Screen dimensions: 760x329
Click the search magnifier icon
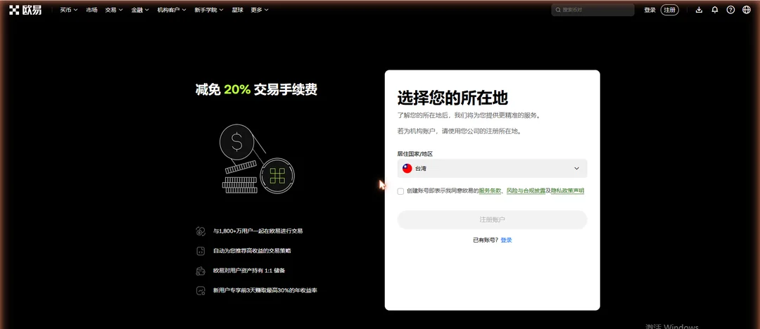coord(558,10)
